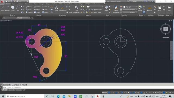This screenshot has width=174, height=98.
Task: Click Make Current layer button
Action: (97, 10)
